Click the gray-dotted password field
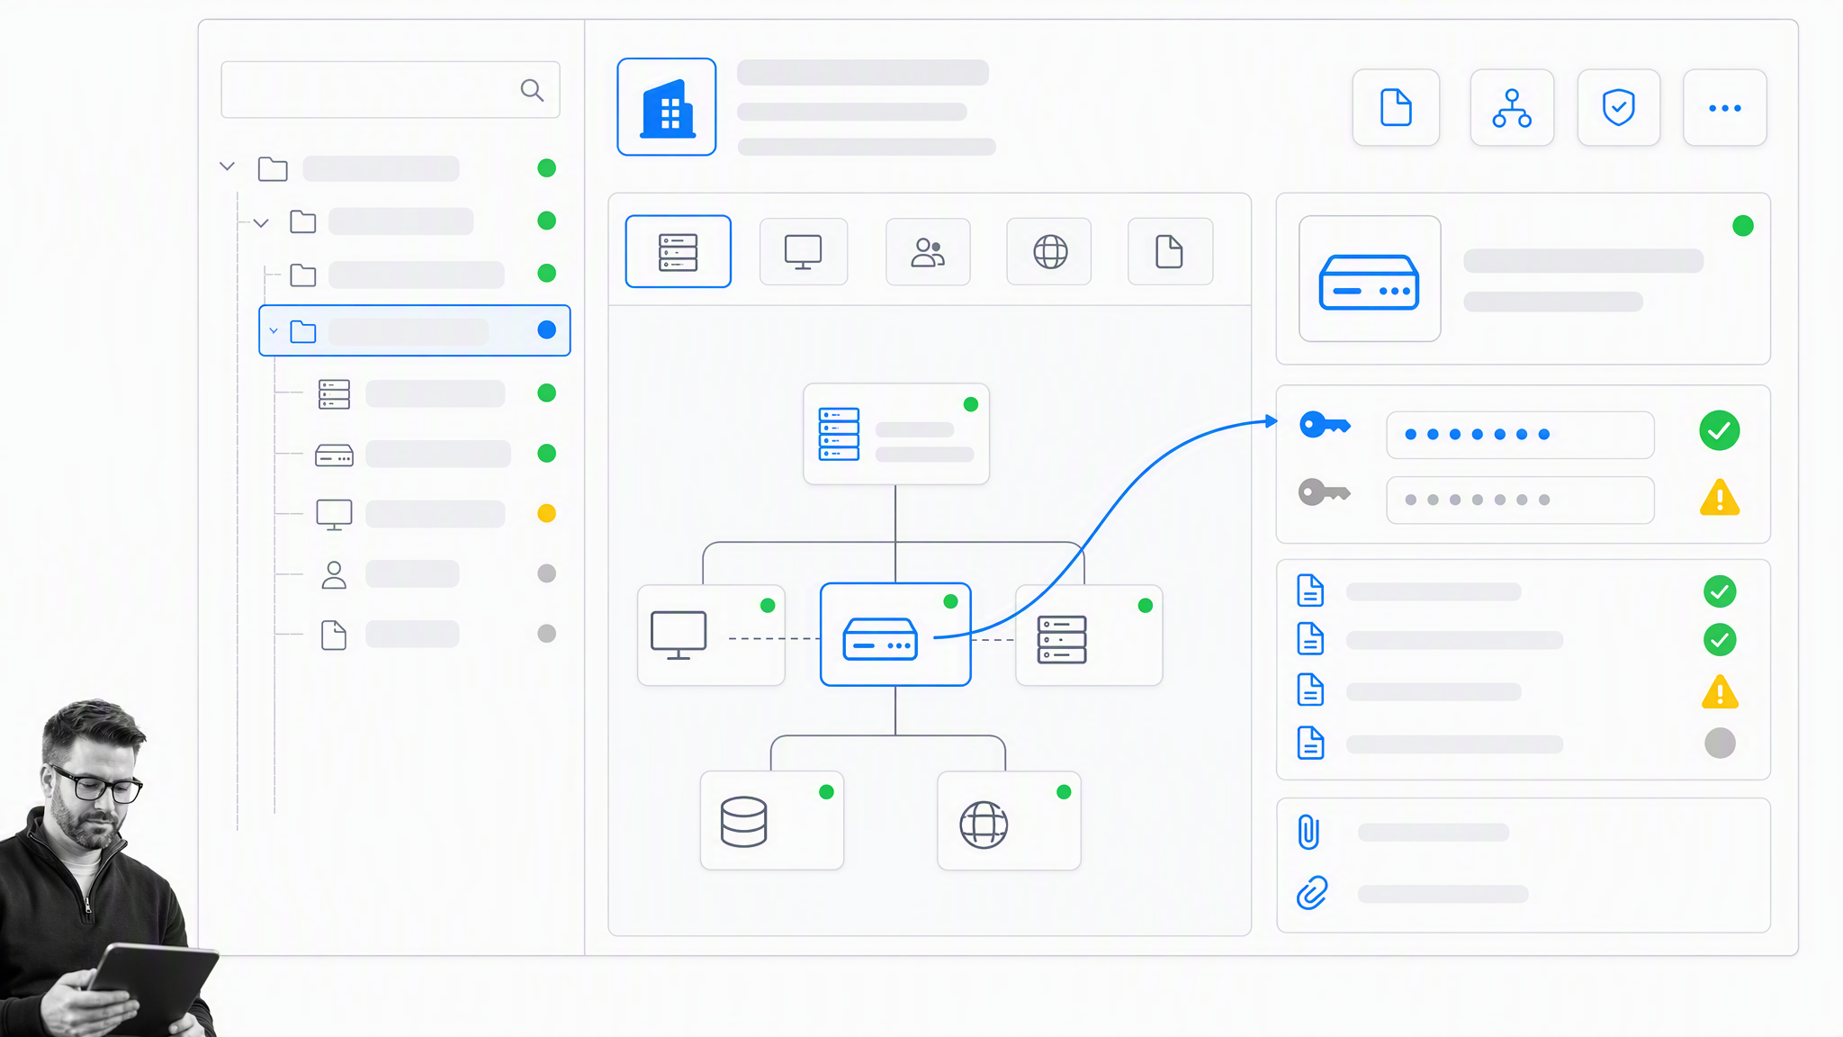This screenshot has height=1037, width=1843. tap(1520, 500)
